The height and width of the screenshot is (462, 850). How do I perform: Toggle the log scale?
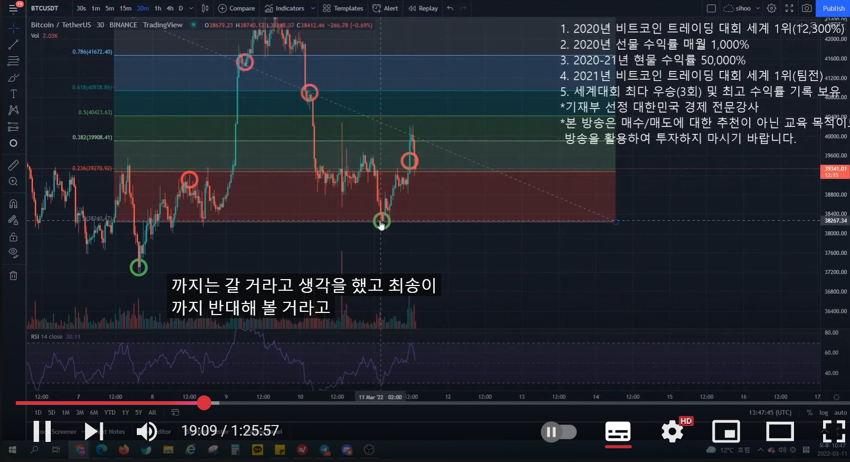(x=824, y=412)
